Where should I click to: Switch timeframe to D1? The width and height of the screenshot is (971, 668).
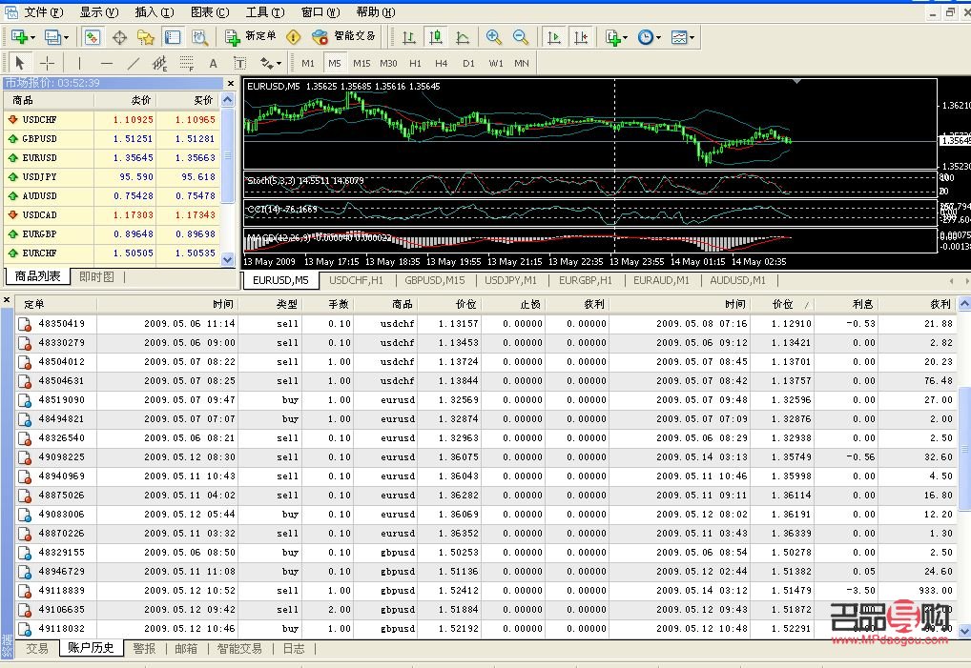468,63
